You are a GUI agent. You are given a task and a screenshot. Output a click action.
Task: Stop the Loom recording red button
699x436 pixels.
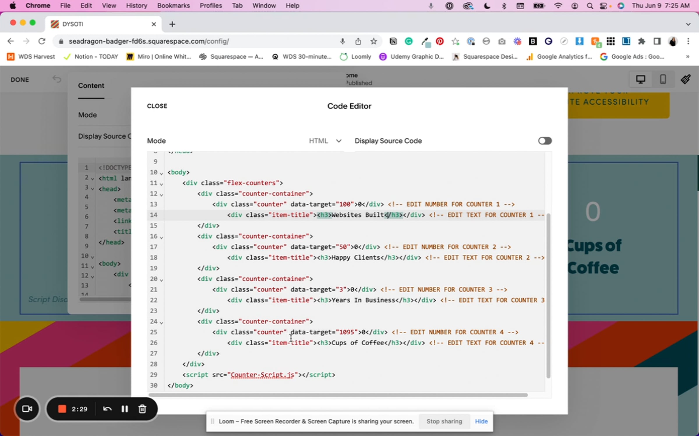click(62, 409)
